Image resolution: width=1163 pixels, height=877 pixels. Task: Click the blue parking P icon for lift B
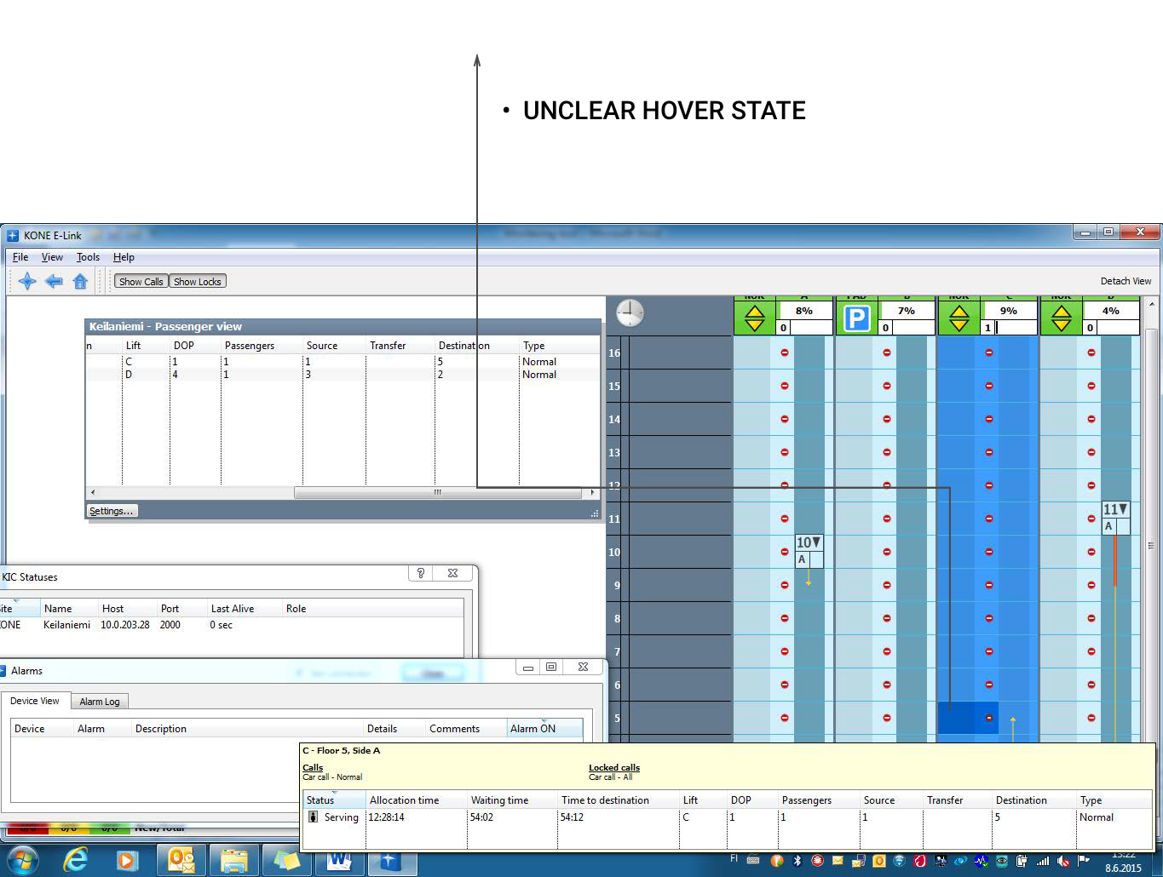856,319
